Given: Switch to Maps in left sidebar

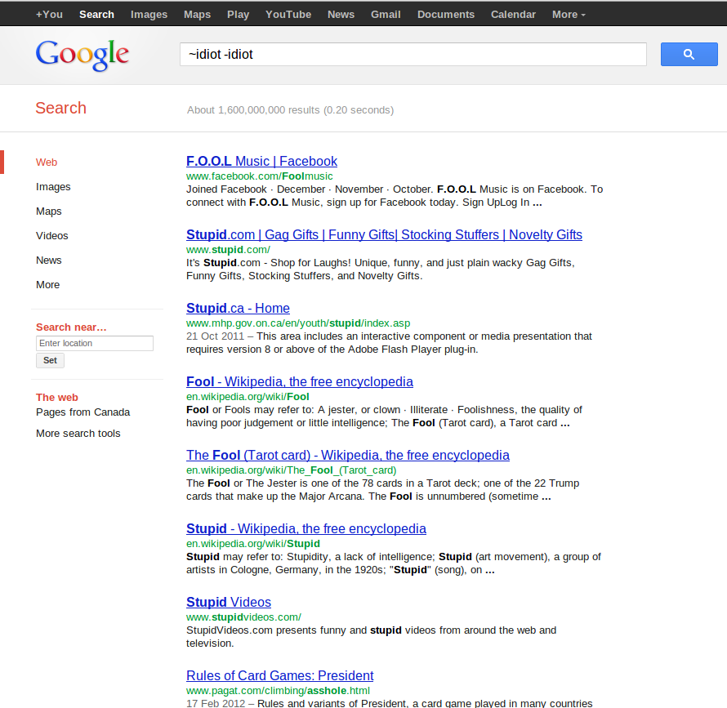Looking at the screenshot, I should coord(49,212).
